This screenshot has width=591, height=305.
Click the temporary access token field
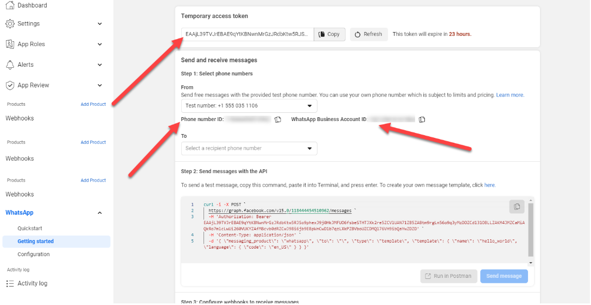point(247,34)
